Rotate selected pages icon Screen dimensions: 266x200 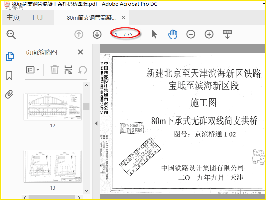click(82, 70)
